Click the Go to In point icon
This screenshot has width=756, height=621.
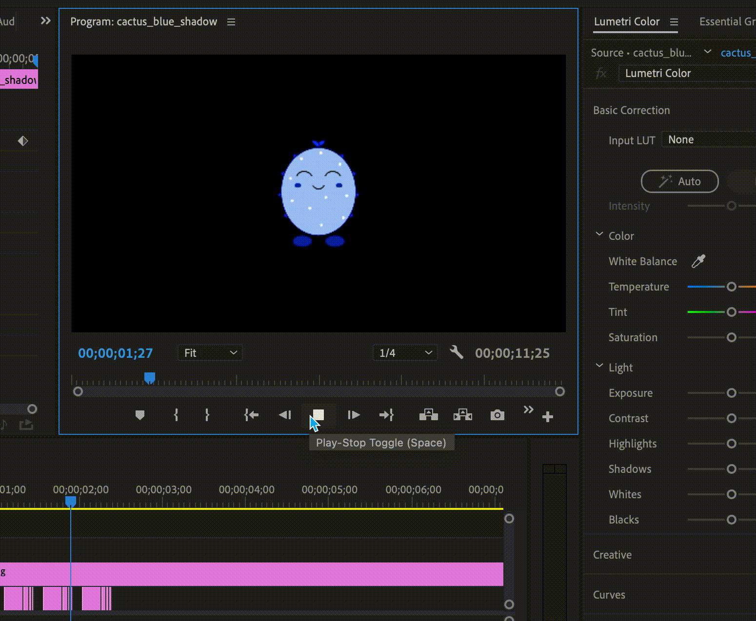(x=251, y=415)
